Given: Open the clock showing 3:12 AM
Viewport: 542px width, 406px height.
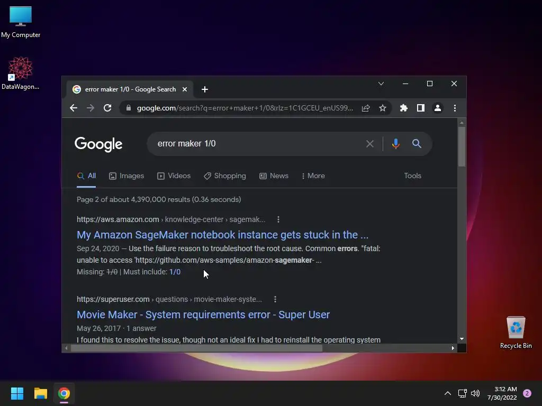Looking at the screenshot, I should pyautogui.click(x=502, y=393).
